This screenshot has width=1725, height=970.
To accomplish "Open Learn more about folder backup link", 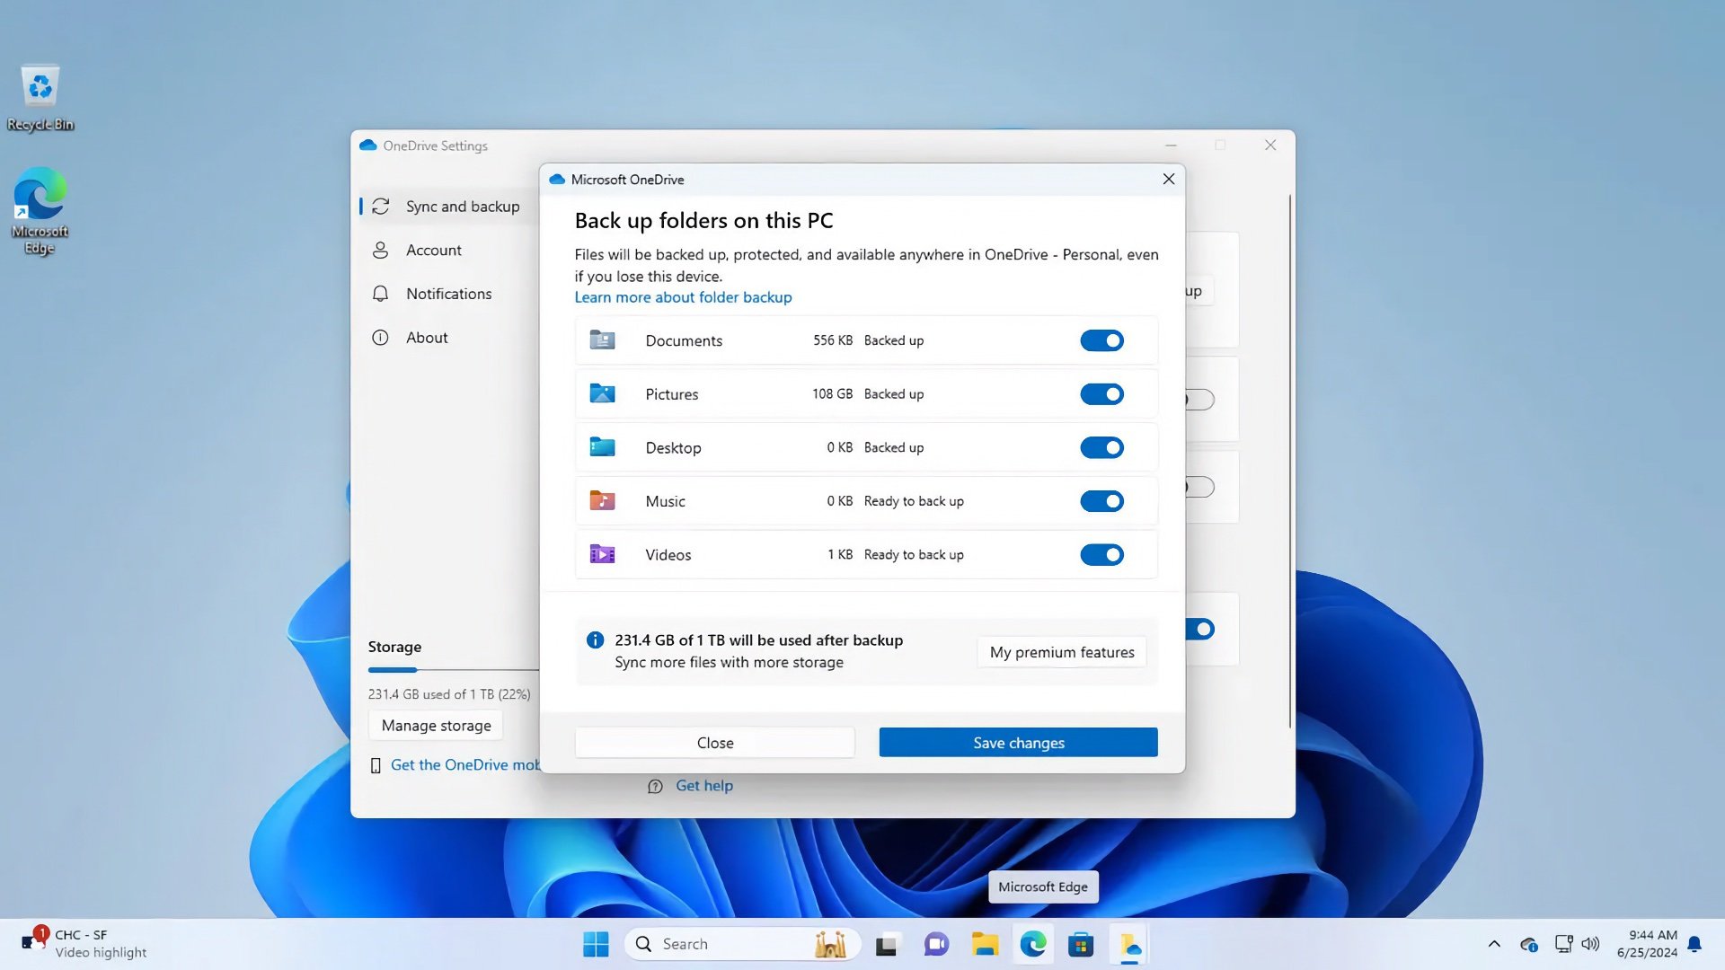I will click(683, 297).
